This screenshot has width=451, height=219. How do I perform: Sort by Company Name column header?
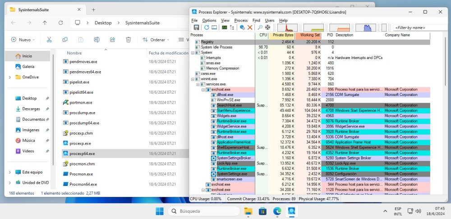point(407,35)
